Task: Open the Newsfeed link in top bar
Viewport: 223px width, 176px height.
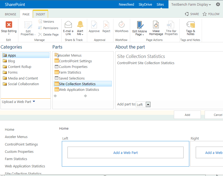Action: (126, 5)
